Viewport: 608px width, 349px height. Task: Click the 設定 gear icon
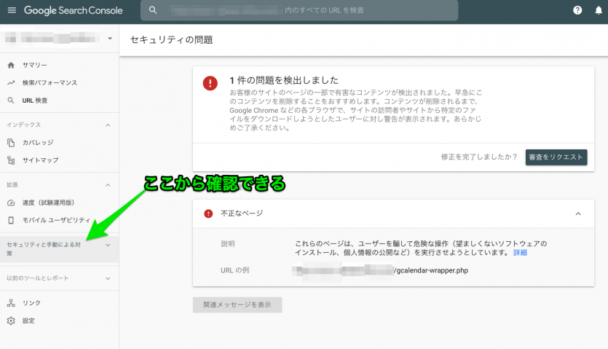pos(11,321)
